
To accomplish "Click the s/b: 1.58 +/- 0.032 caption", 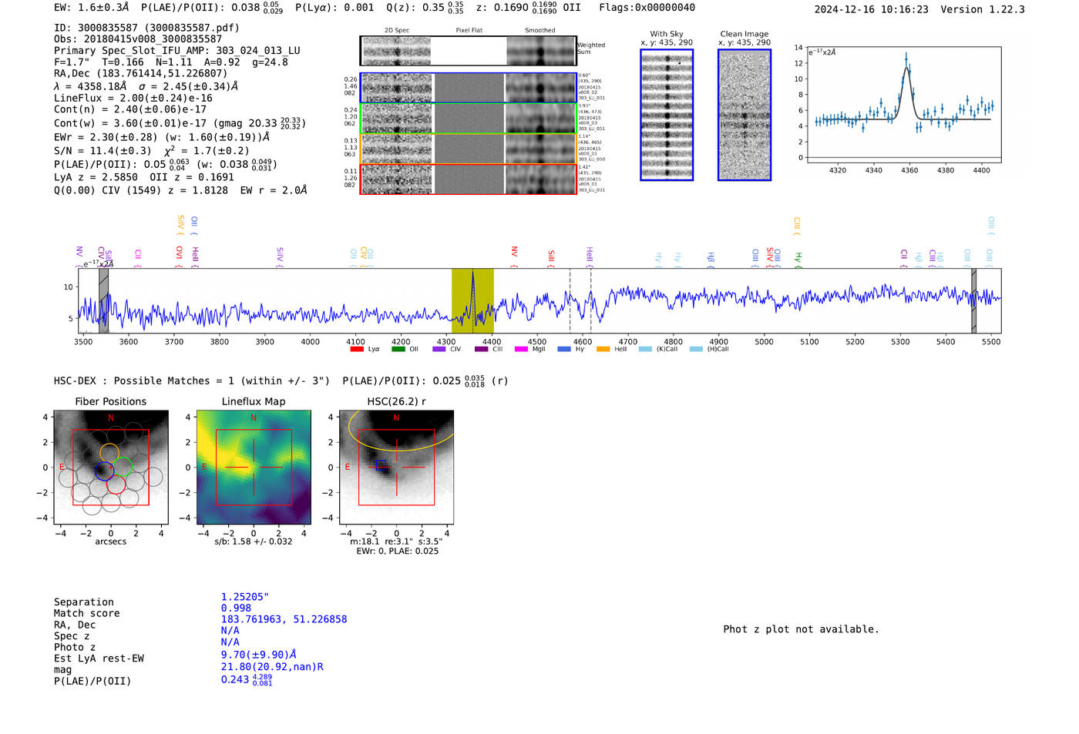I will (x=254, y=541).
